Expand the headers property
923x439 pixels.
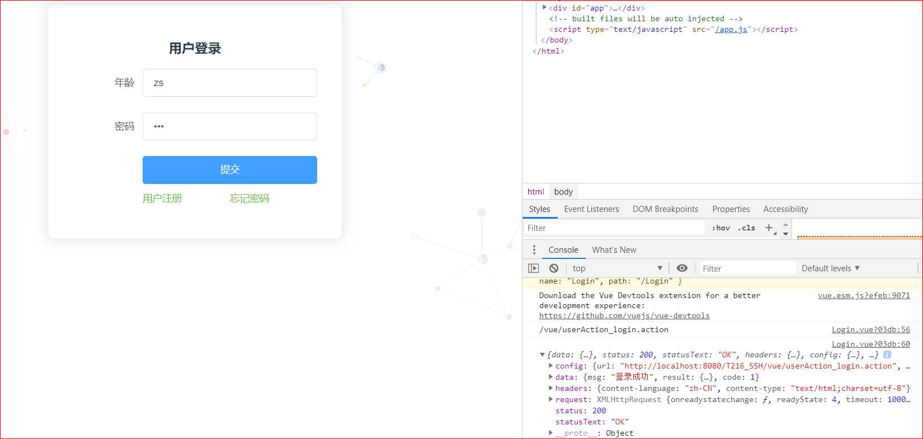point(551,388)
